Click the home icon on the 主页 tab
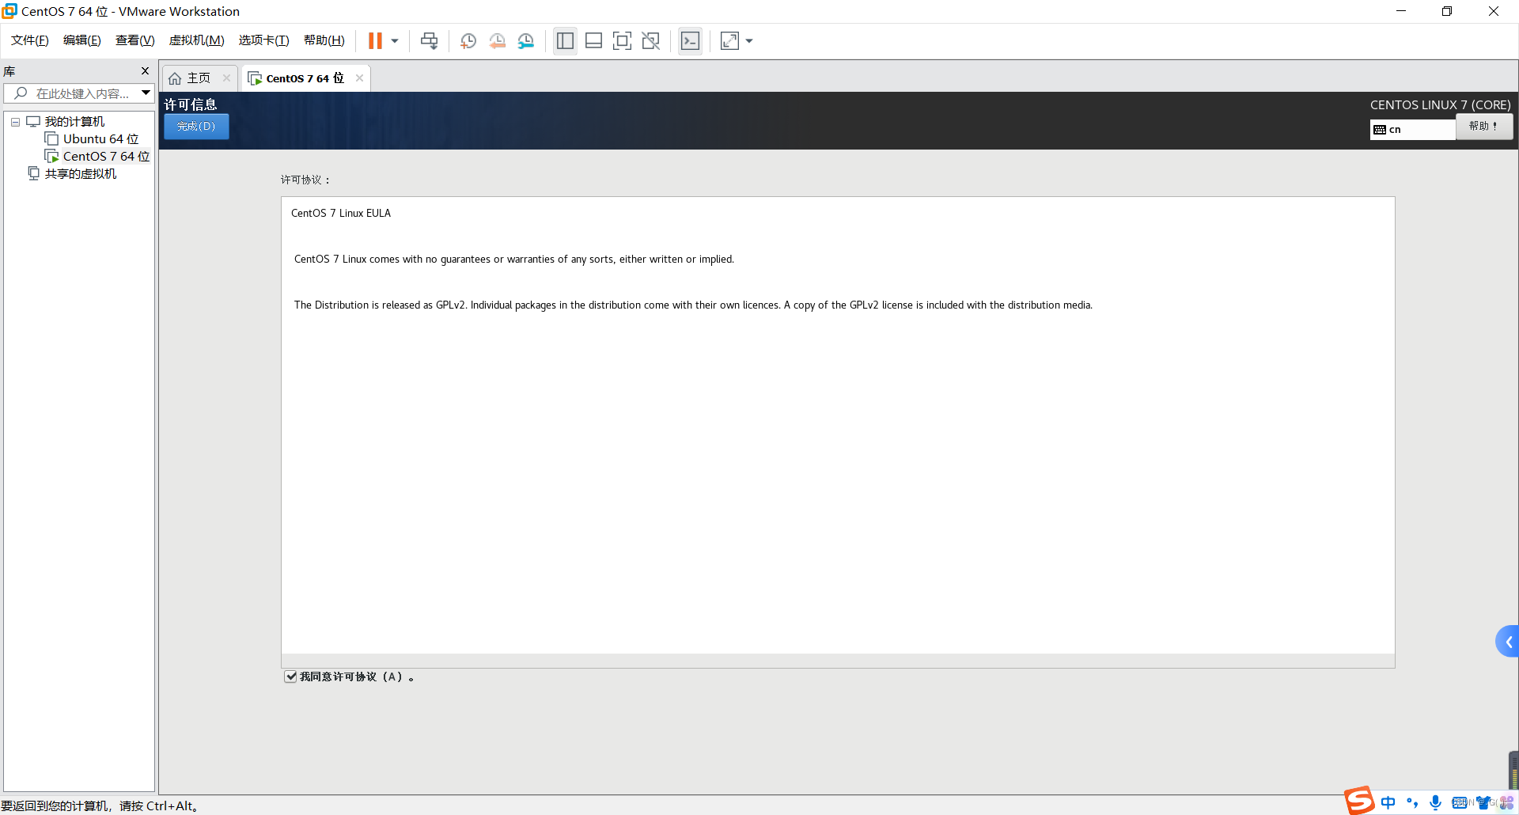1519x815 pixels. pos(175,78)
